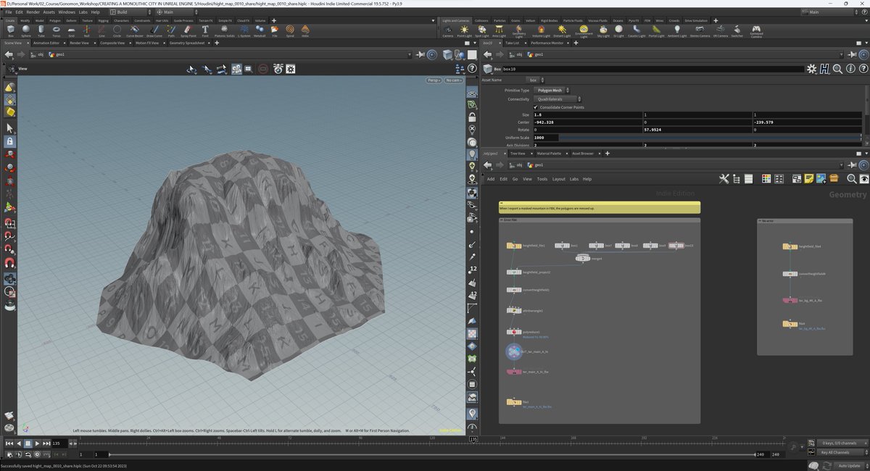Screen dimensions: 870x471
Task: Toggle the Consolidate Corner Points checkbox
Action: pos(536,107)
